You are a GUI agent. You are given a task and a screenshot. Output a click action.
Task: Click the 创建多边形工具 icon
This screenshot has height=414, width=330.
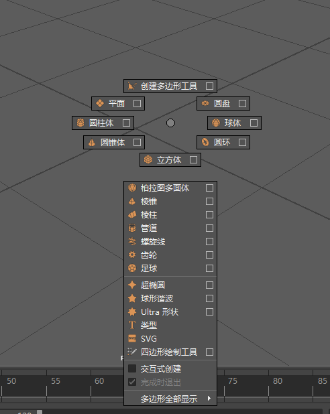(132, 86)
